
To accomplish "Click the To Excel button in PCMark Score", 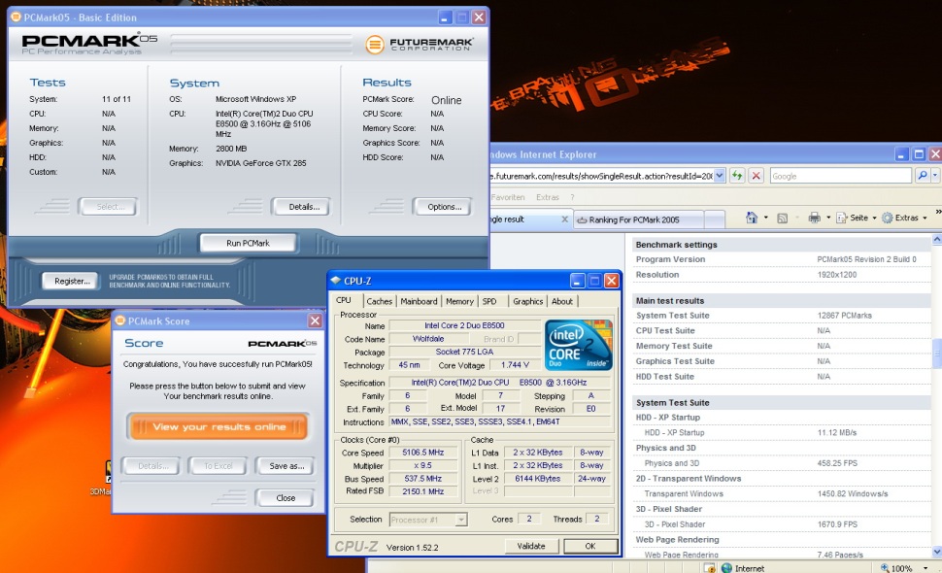I will pyautogui.click(x=218, y=465).
